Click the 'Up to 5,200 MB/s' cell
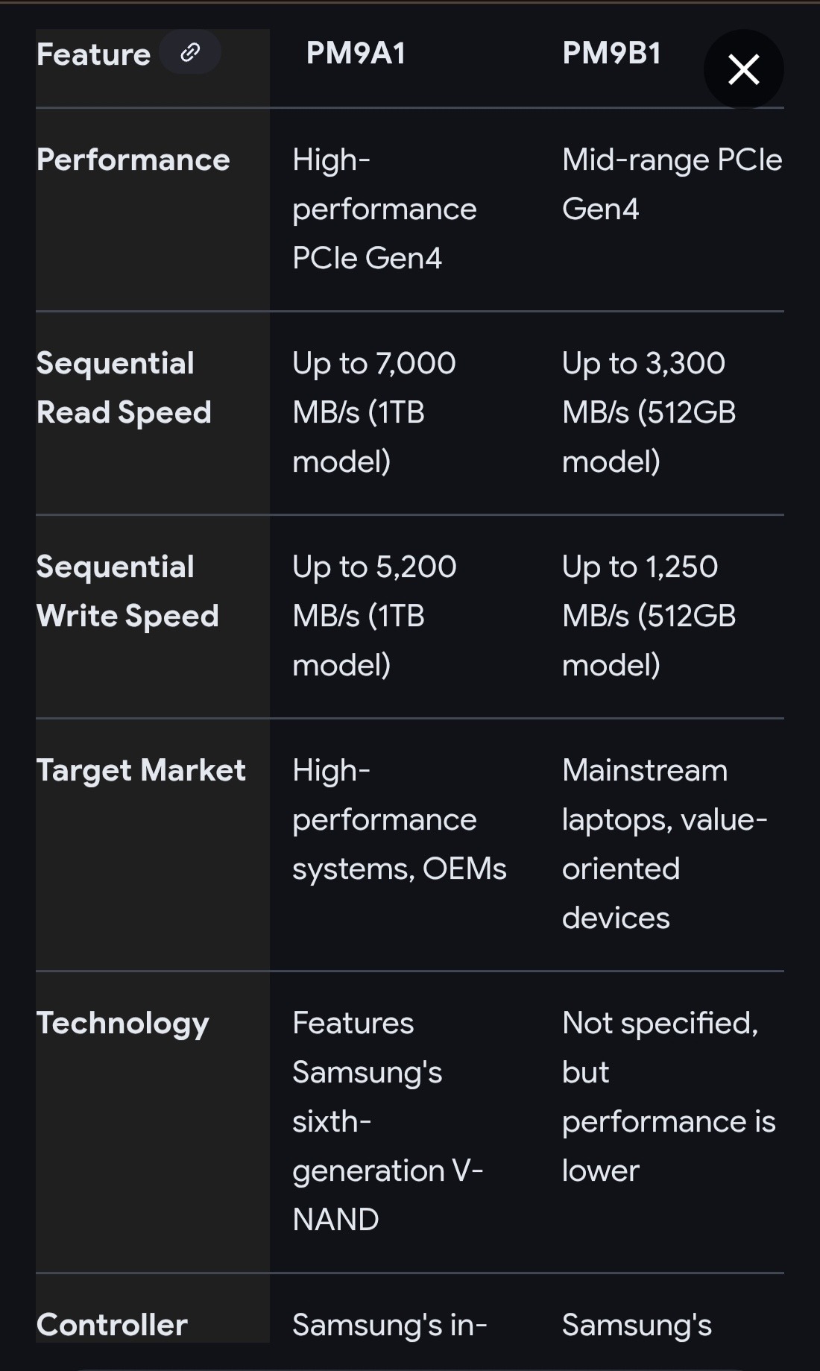This screenshot has height=1371, width=820. click(373, 616)
